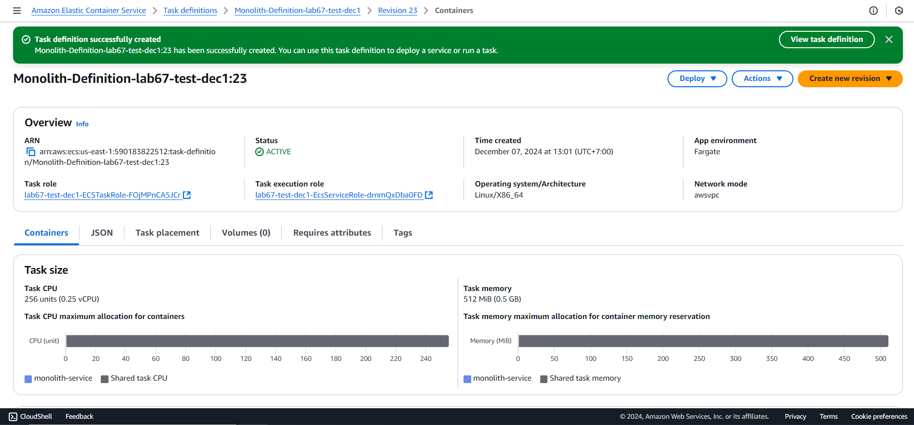Dismiss the green success banner
Image resolution: width=914 pixels, height=425 pixels.
point(889,40)
